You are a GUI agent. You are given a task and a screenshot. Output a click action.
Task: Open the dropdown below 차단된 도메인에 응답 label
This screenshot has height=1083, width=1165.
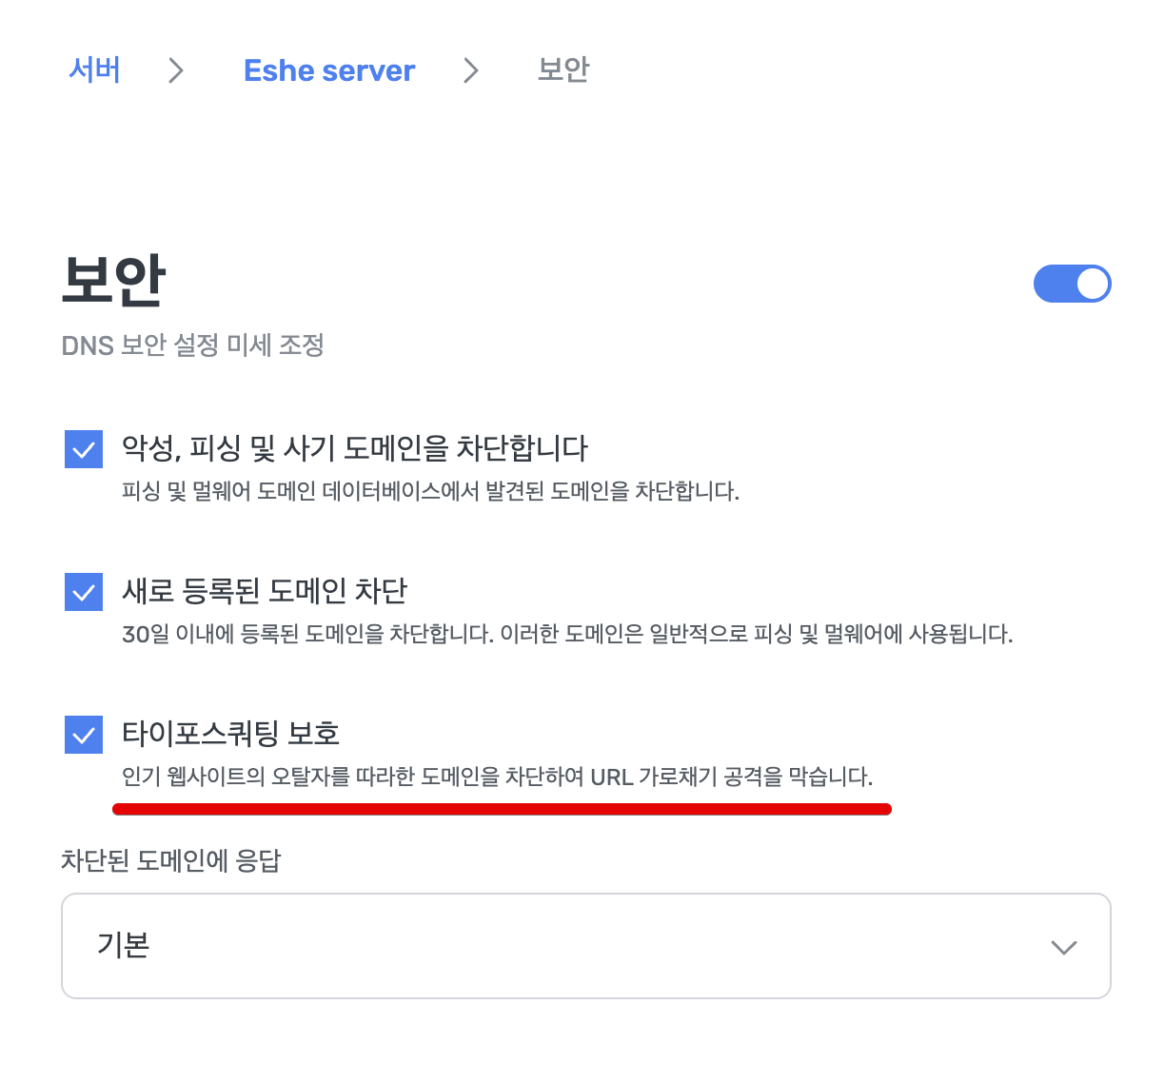pyautogui.click(x=585, y=947)
